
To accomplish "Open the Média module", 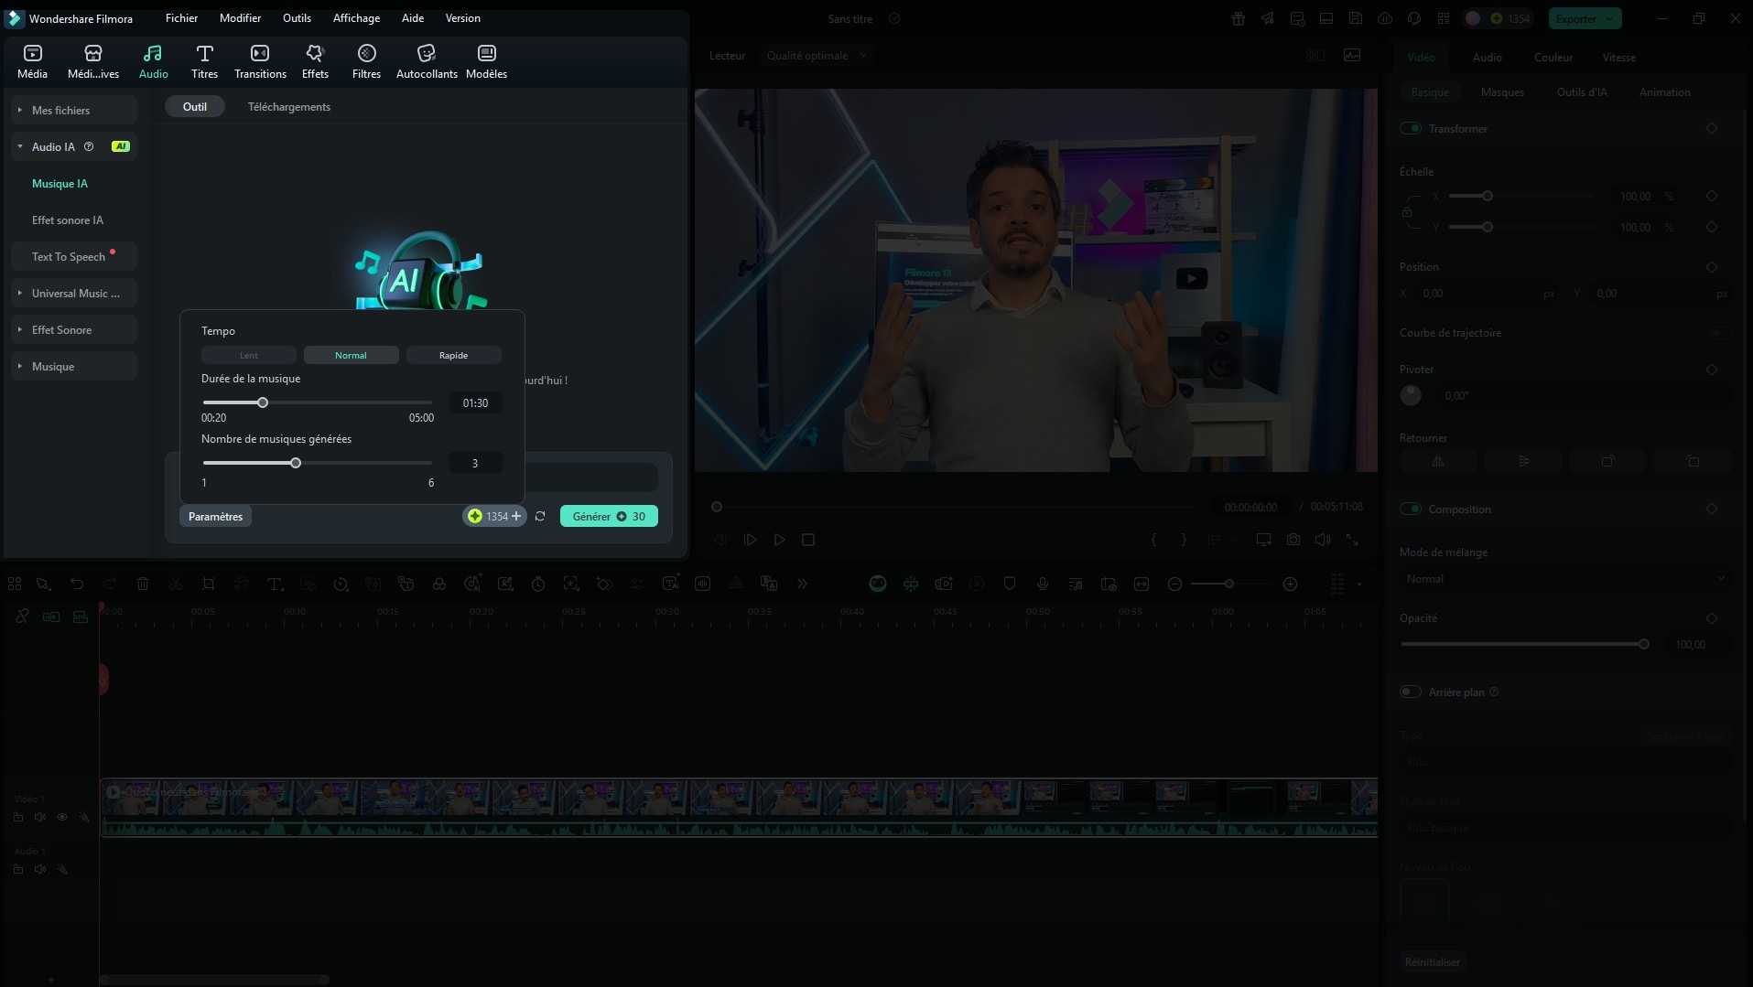I will point(32,61).
